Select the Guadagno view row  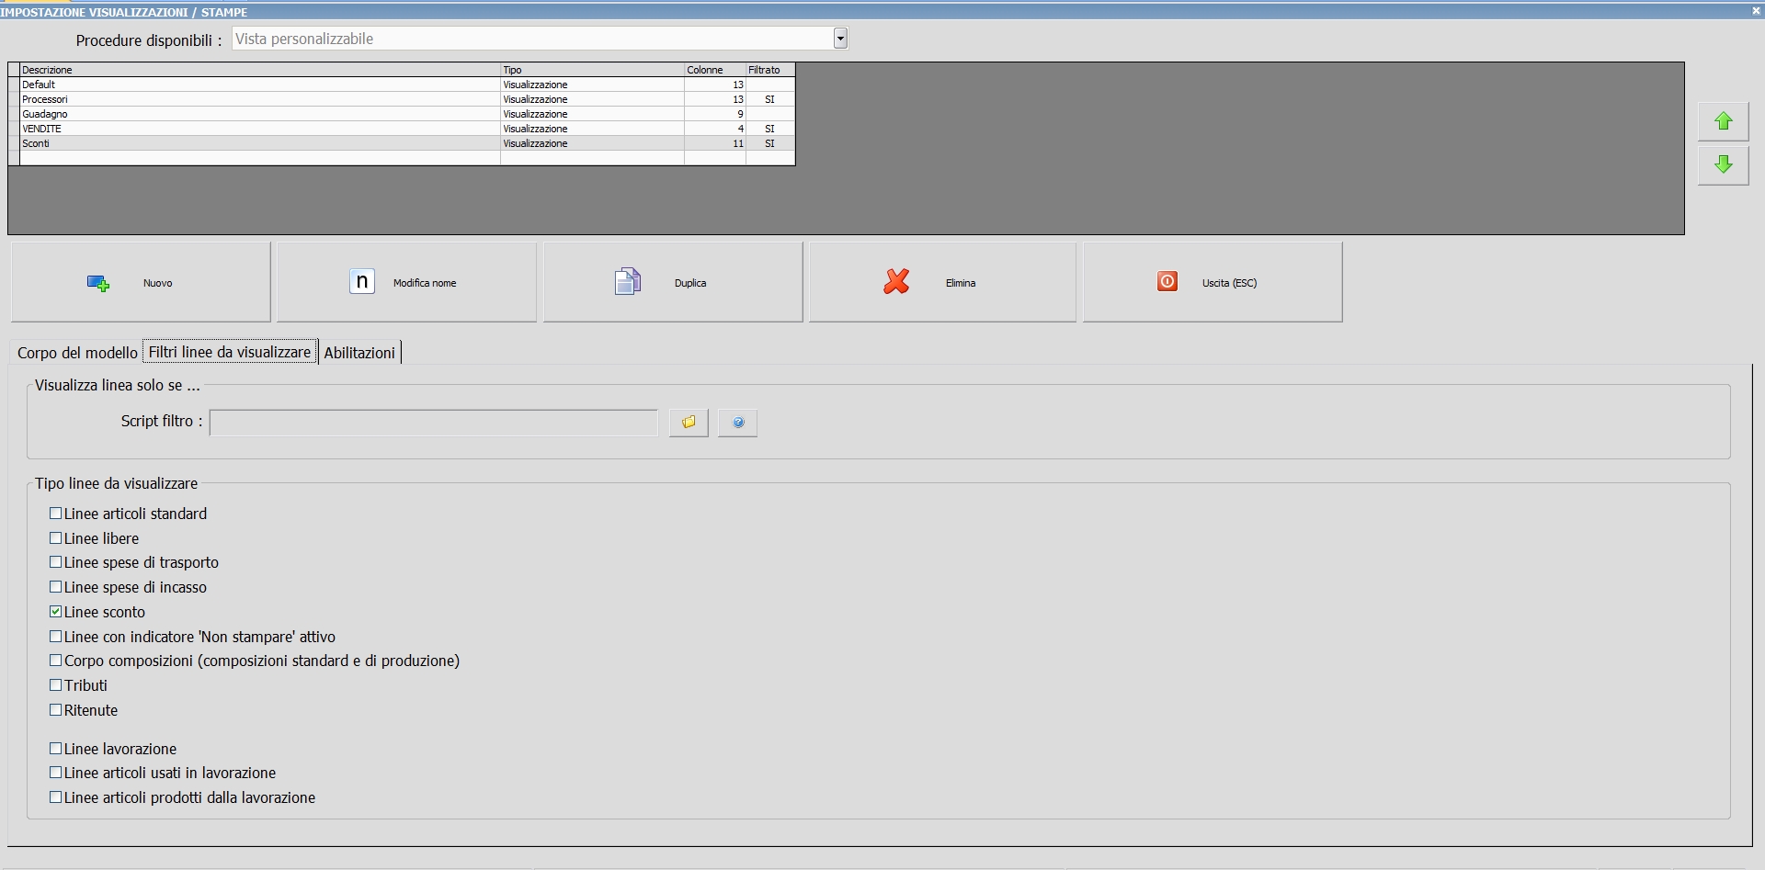402,114
